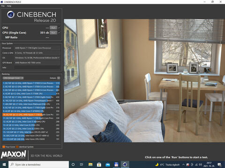Open Cortana from the taskbar circle icon

73,164
